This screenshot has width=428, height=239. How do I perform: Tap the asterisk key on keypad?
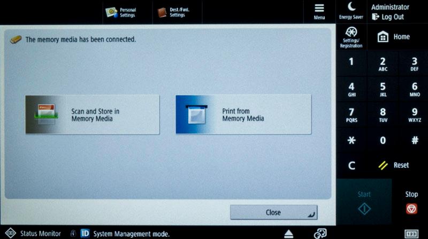point(351,140)
